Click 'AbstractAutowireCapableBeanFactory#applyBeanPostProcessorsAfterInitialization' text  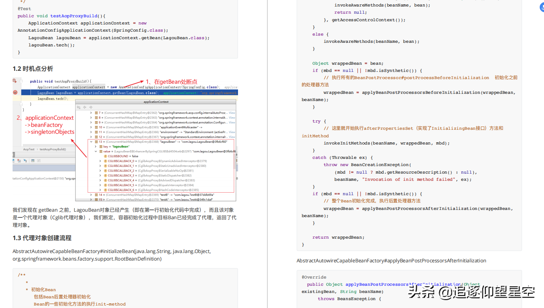(391, 261)
